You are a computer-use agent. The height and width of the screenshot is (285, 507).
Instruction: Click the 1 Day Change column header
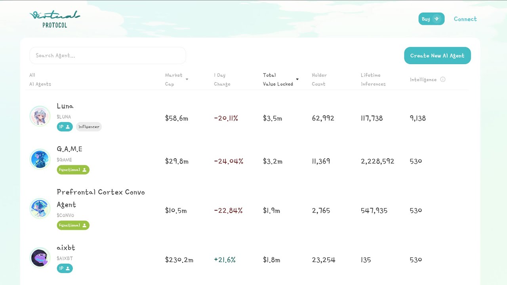point(222,80)
